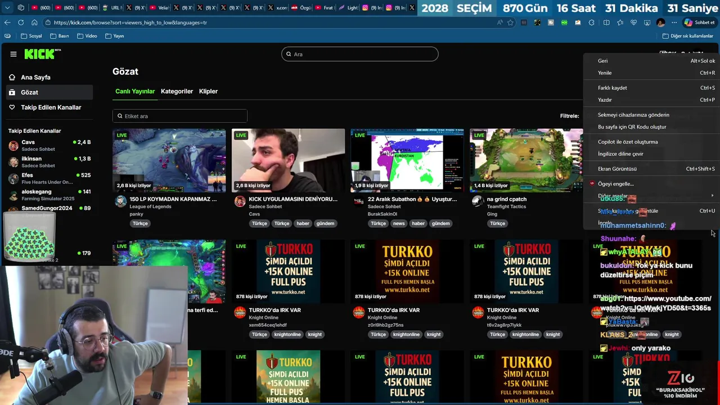Click the split screen icon

[x=606, y=22]
